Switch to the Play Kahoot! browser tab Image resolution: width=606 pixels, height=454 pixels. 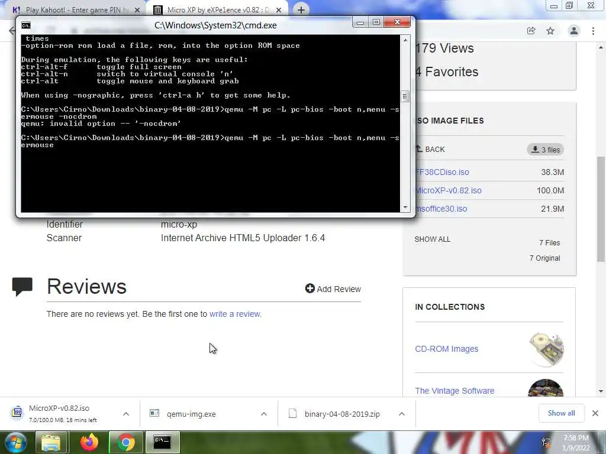pos(75,9)
